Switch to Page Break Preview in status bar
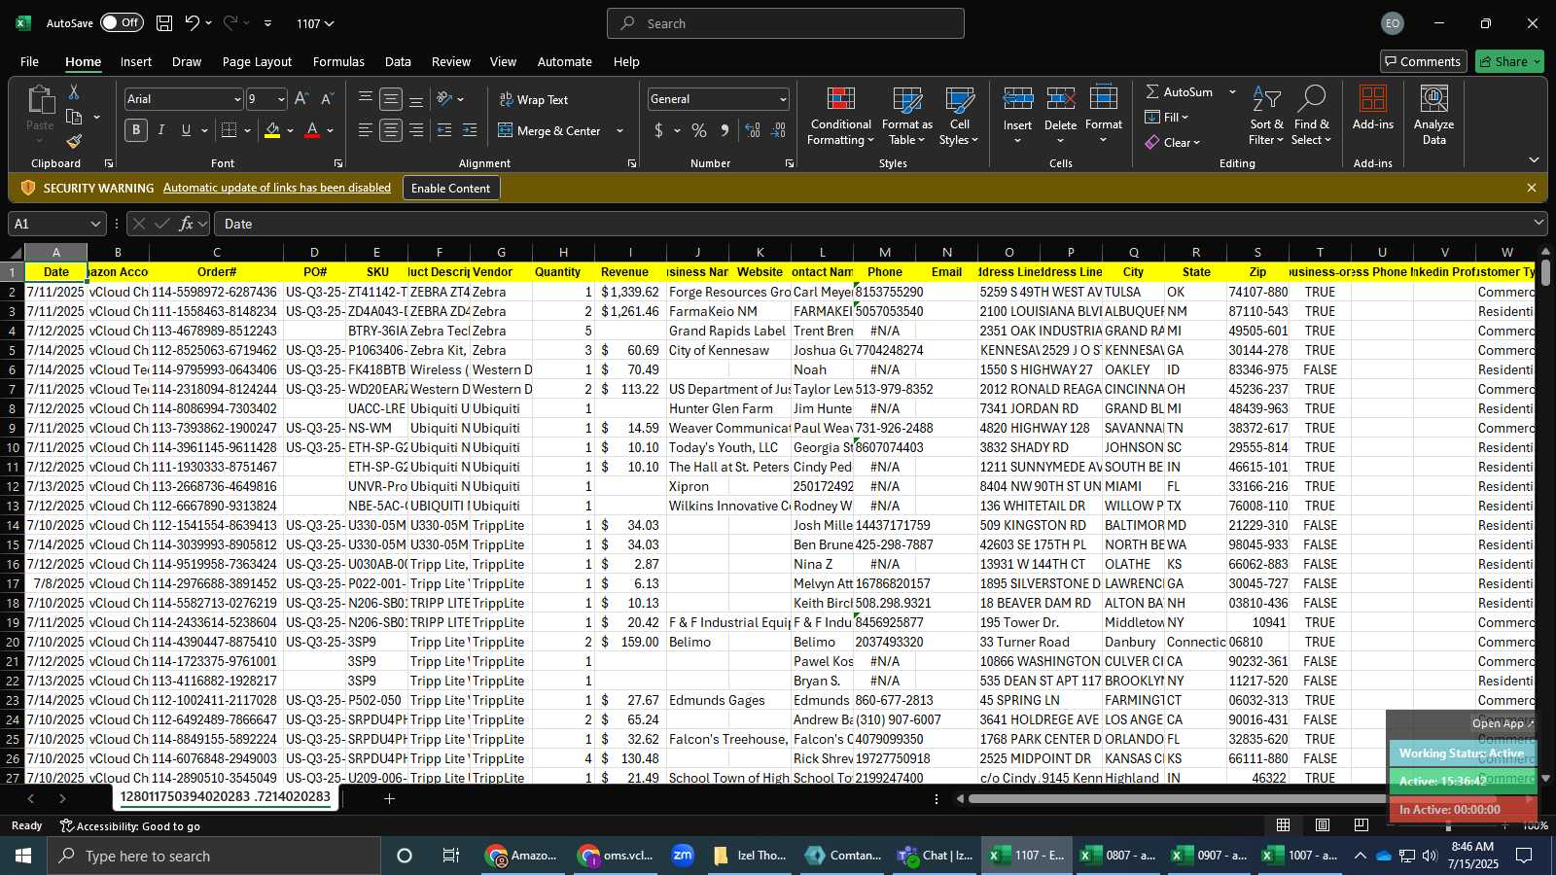The width and height of the screenshot is (1556, 875). click(x=1361, y=825)
